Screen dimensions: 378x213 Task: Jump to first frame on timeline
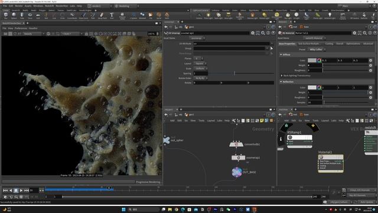(x=5, y=191)
